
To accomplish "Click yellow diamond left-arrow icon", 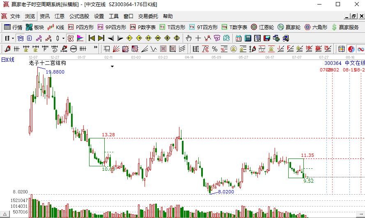I will [129, 38].
